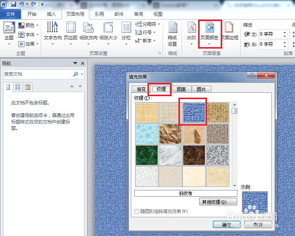Image resolution: width=295 pixels, height=236 pixels.
Task: Click the Redo icon
Action: click(33, 4)
